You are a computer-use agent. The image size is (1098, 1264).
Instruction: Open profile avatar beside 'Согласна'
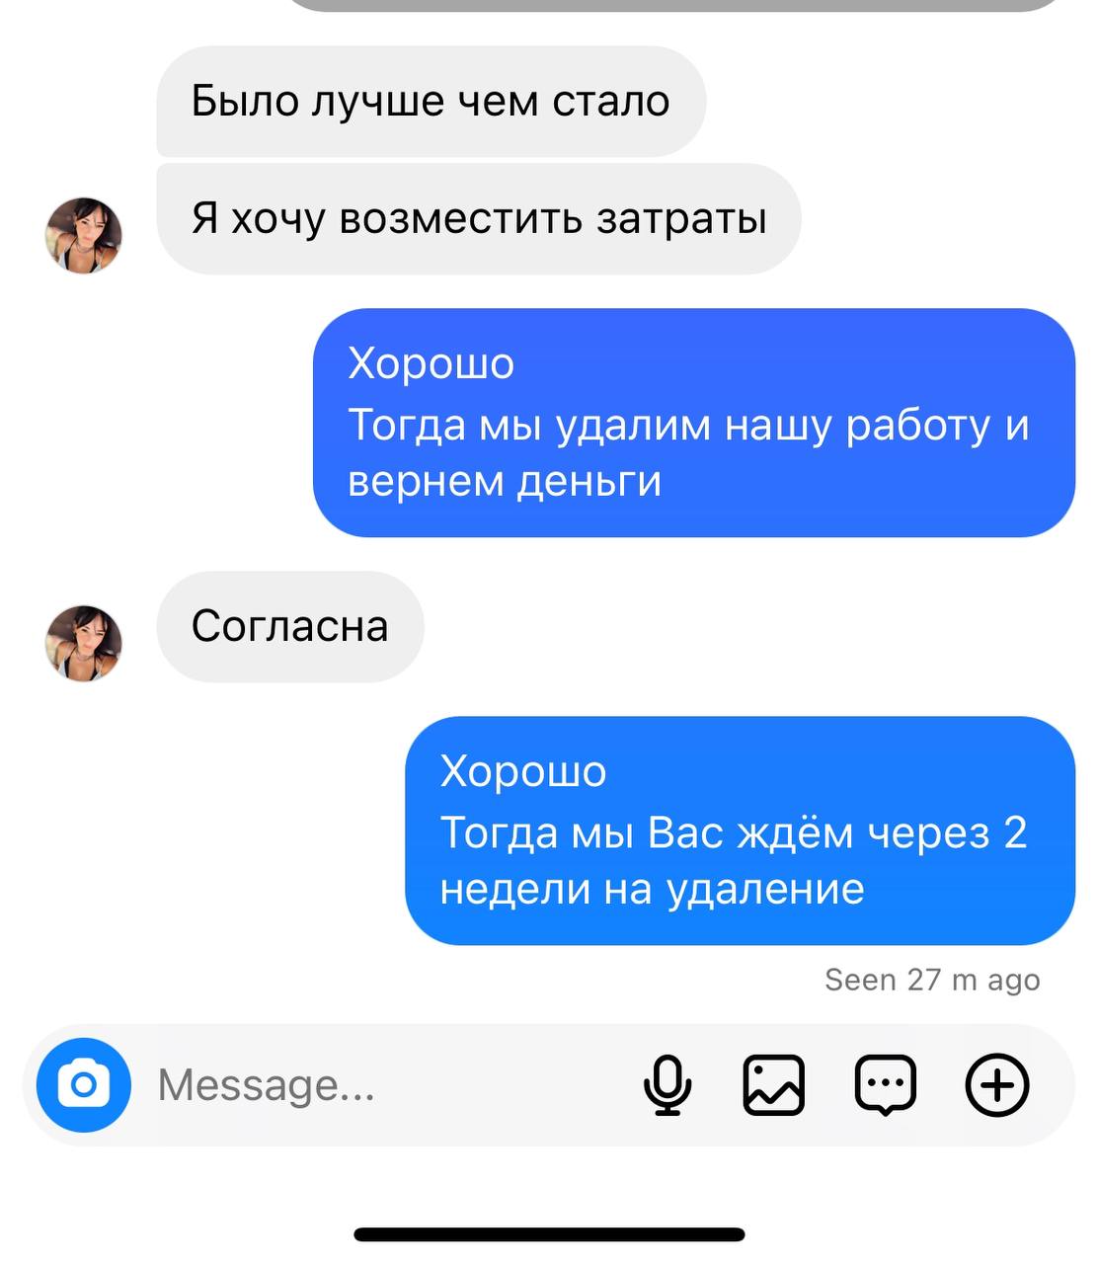tap(84, 643)
